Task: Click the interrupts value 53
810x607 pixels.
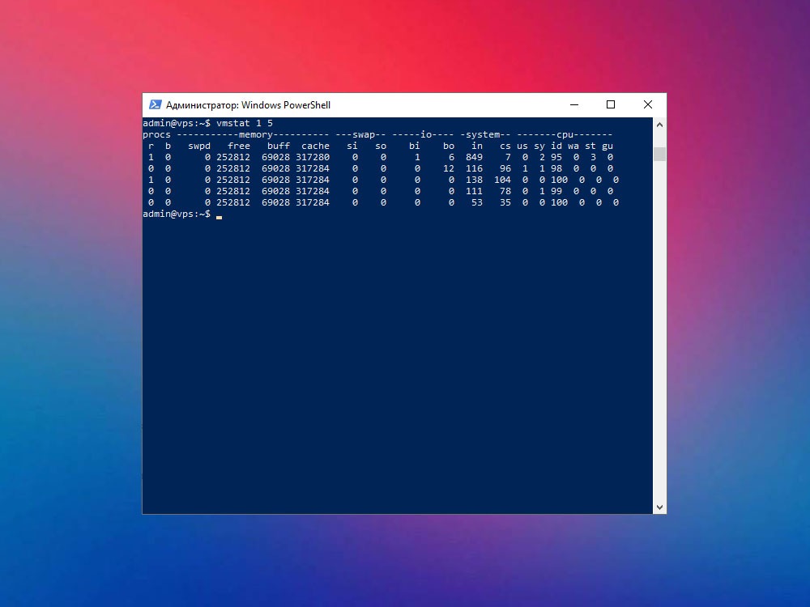Action: point(477,203)
